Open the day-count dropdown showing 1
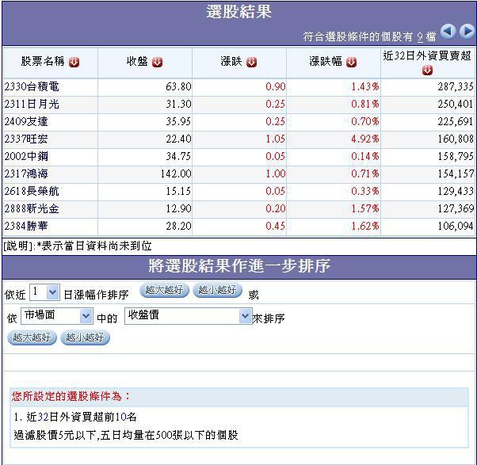This screenshot has height=465, width=477. pyautogui.click(x=44, y=292)
